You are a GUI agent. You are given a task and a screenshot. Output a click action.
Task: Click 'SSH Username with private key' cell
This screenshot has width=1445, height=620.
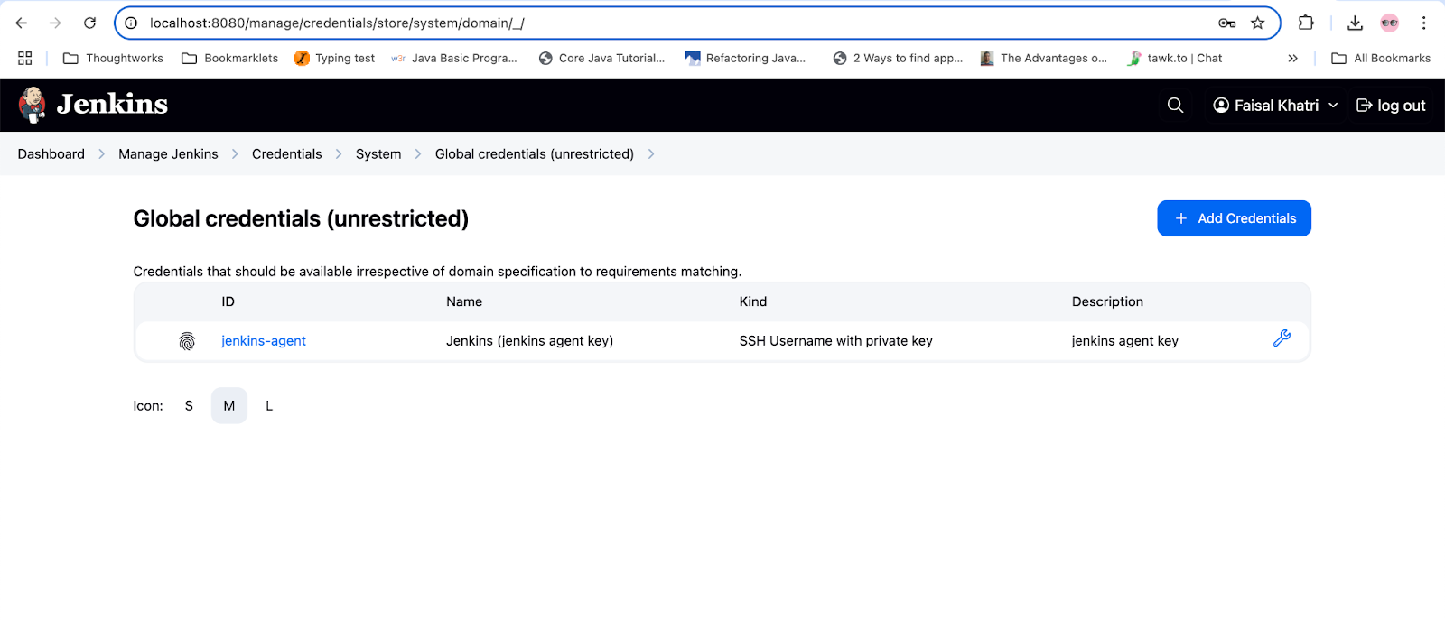coord(835,341)
